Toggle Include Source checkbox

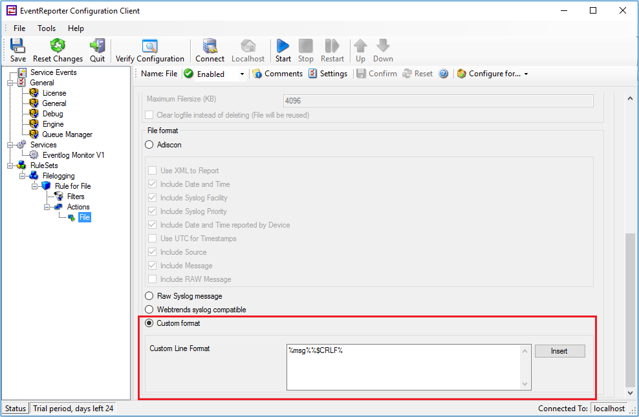coord(153,251)
